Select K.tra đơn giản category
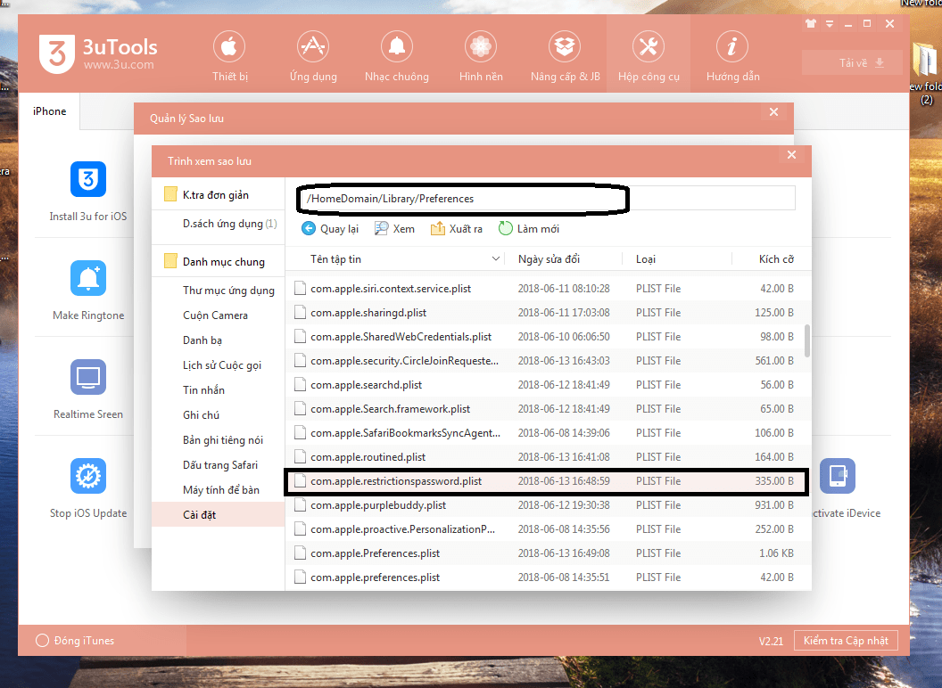The height and width of the screenshot is (688, 942). pos(218,194)
